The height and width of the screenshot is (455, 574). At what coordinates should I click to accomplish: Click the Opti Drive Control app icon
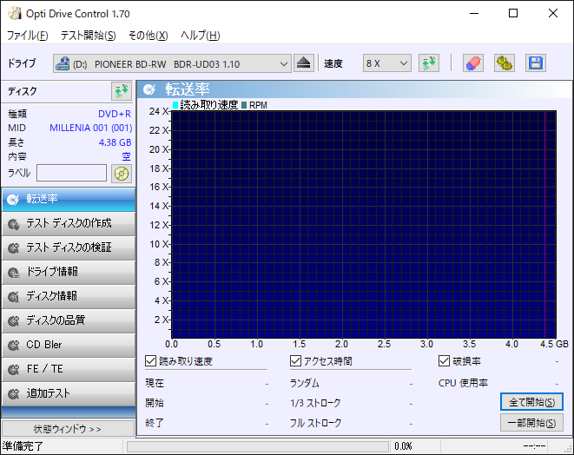point(14,13)
